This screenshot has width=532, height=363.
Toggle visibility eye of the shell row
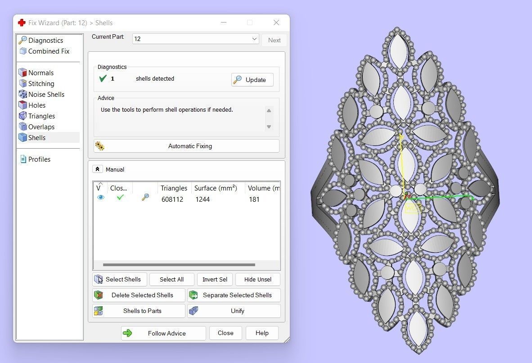point(101,197)
